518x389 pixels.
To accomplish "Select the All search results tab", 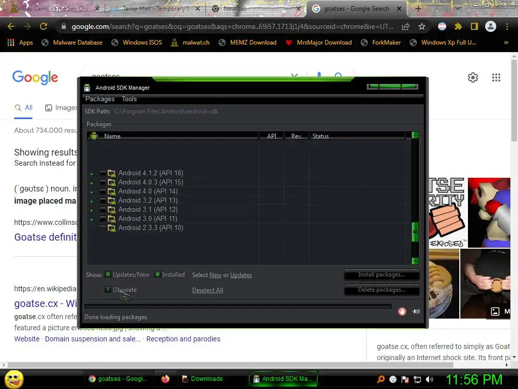I will tap(23, 107).
